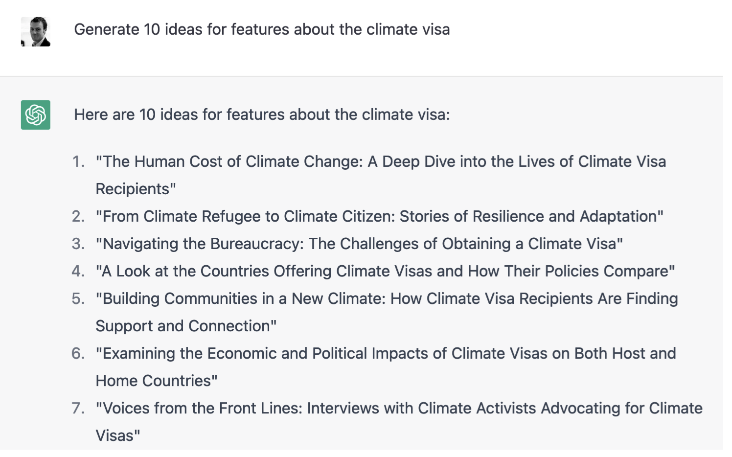
Task: Click list number 5 marker
Action: point(78,298)
